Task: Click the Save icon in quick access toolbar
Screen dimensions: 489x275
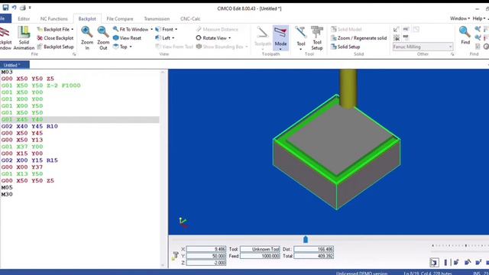Action: 5,7
